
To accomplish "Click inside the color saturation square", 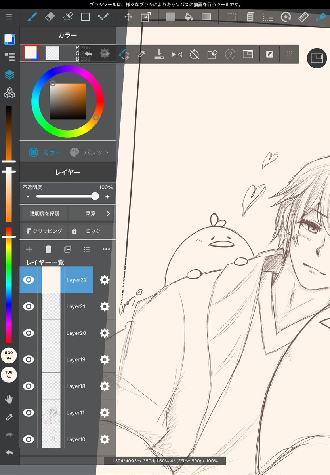I will (68, 101).
